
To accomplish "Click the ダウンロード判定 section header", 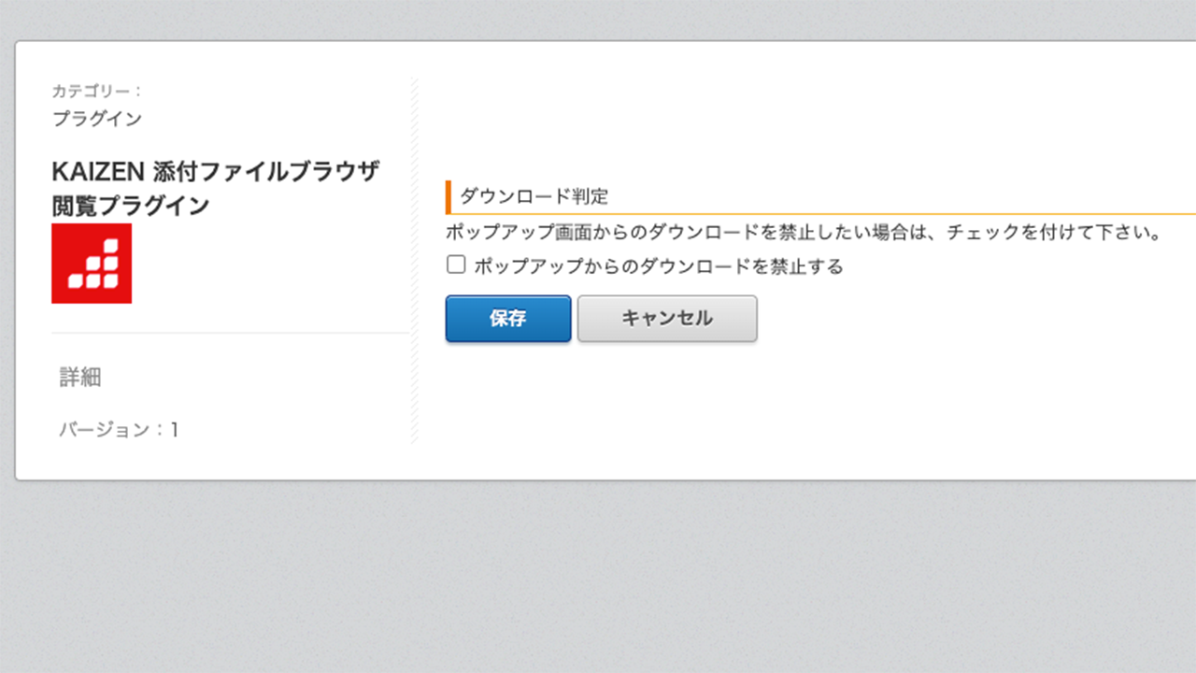I will click(x=534, y=196).
